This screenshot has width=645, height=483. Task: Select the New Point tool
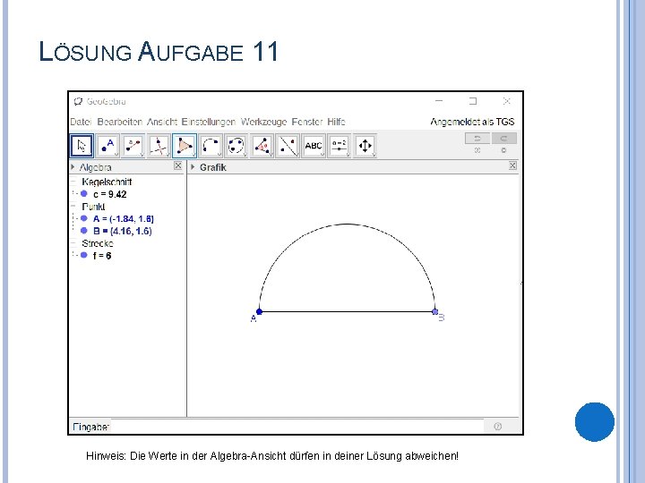(x=107, y=146)
